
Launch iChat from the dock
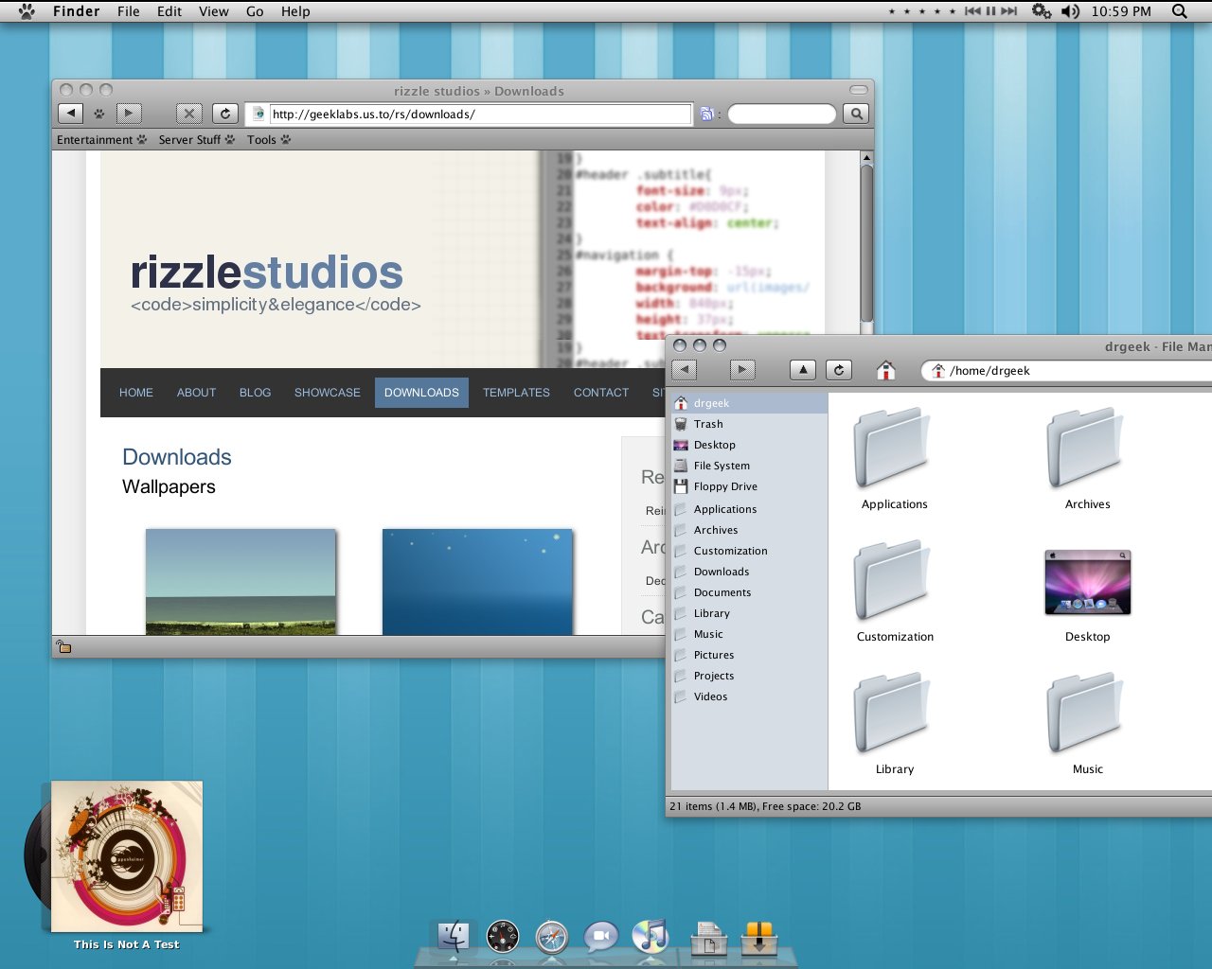(601, 936)
